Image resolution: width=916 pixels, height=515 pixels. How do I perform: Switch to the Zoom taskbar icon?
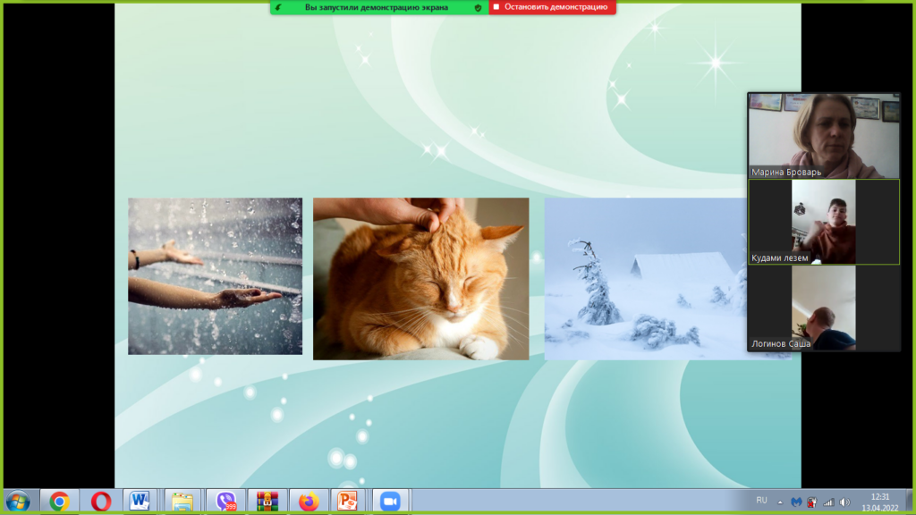pyautogui.click(x=389, y=502)
